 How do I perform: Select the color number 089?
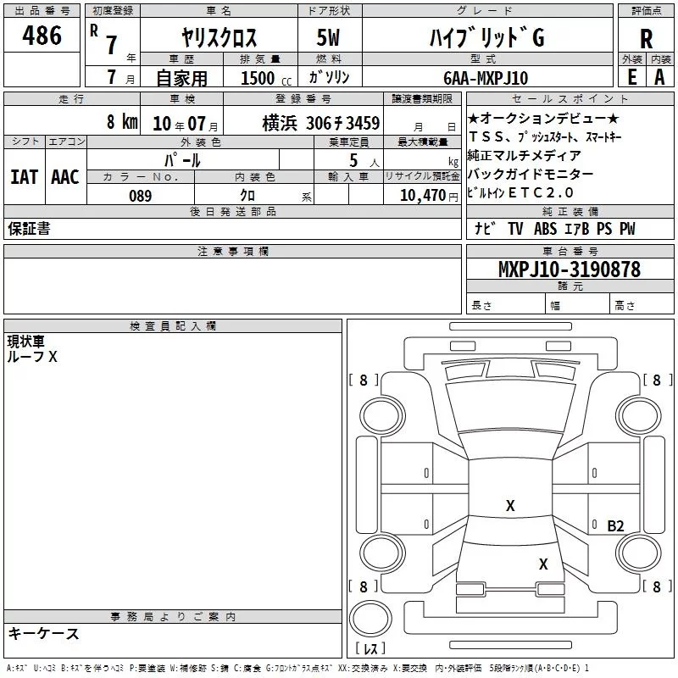[141, 196]
